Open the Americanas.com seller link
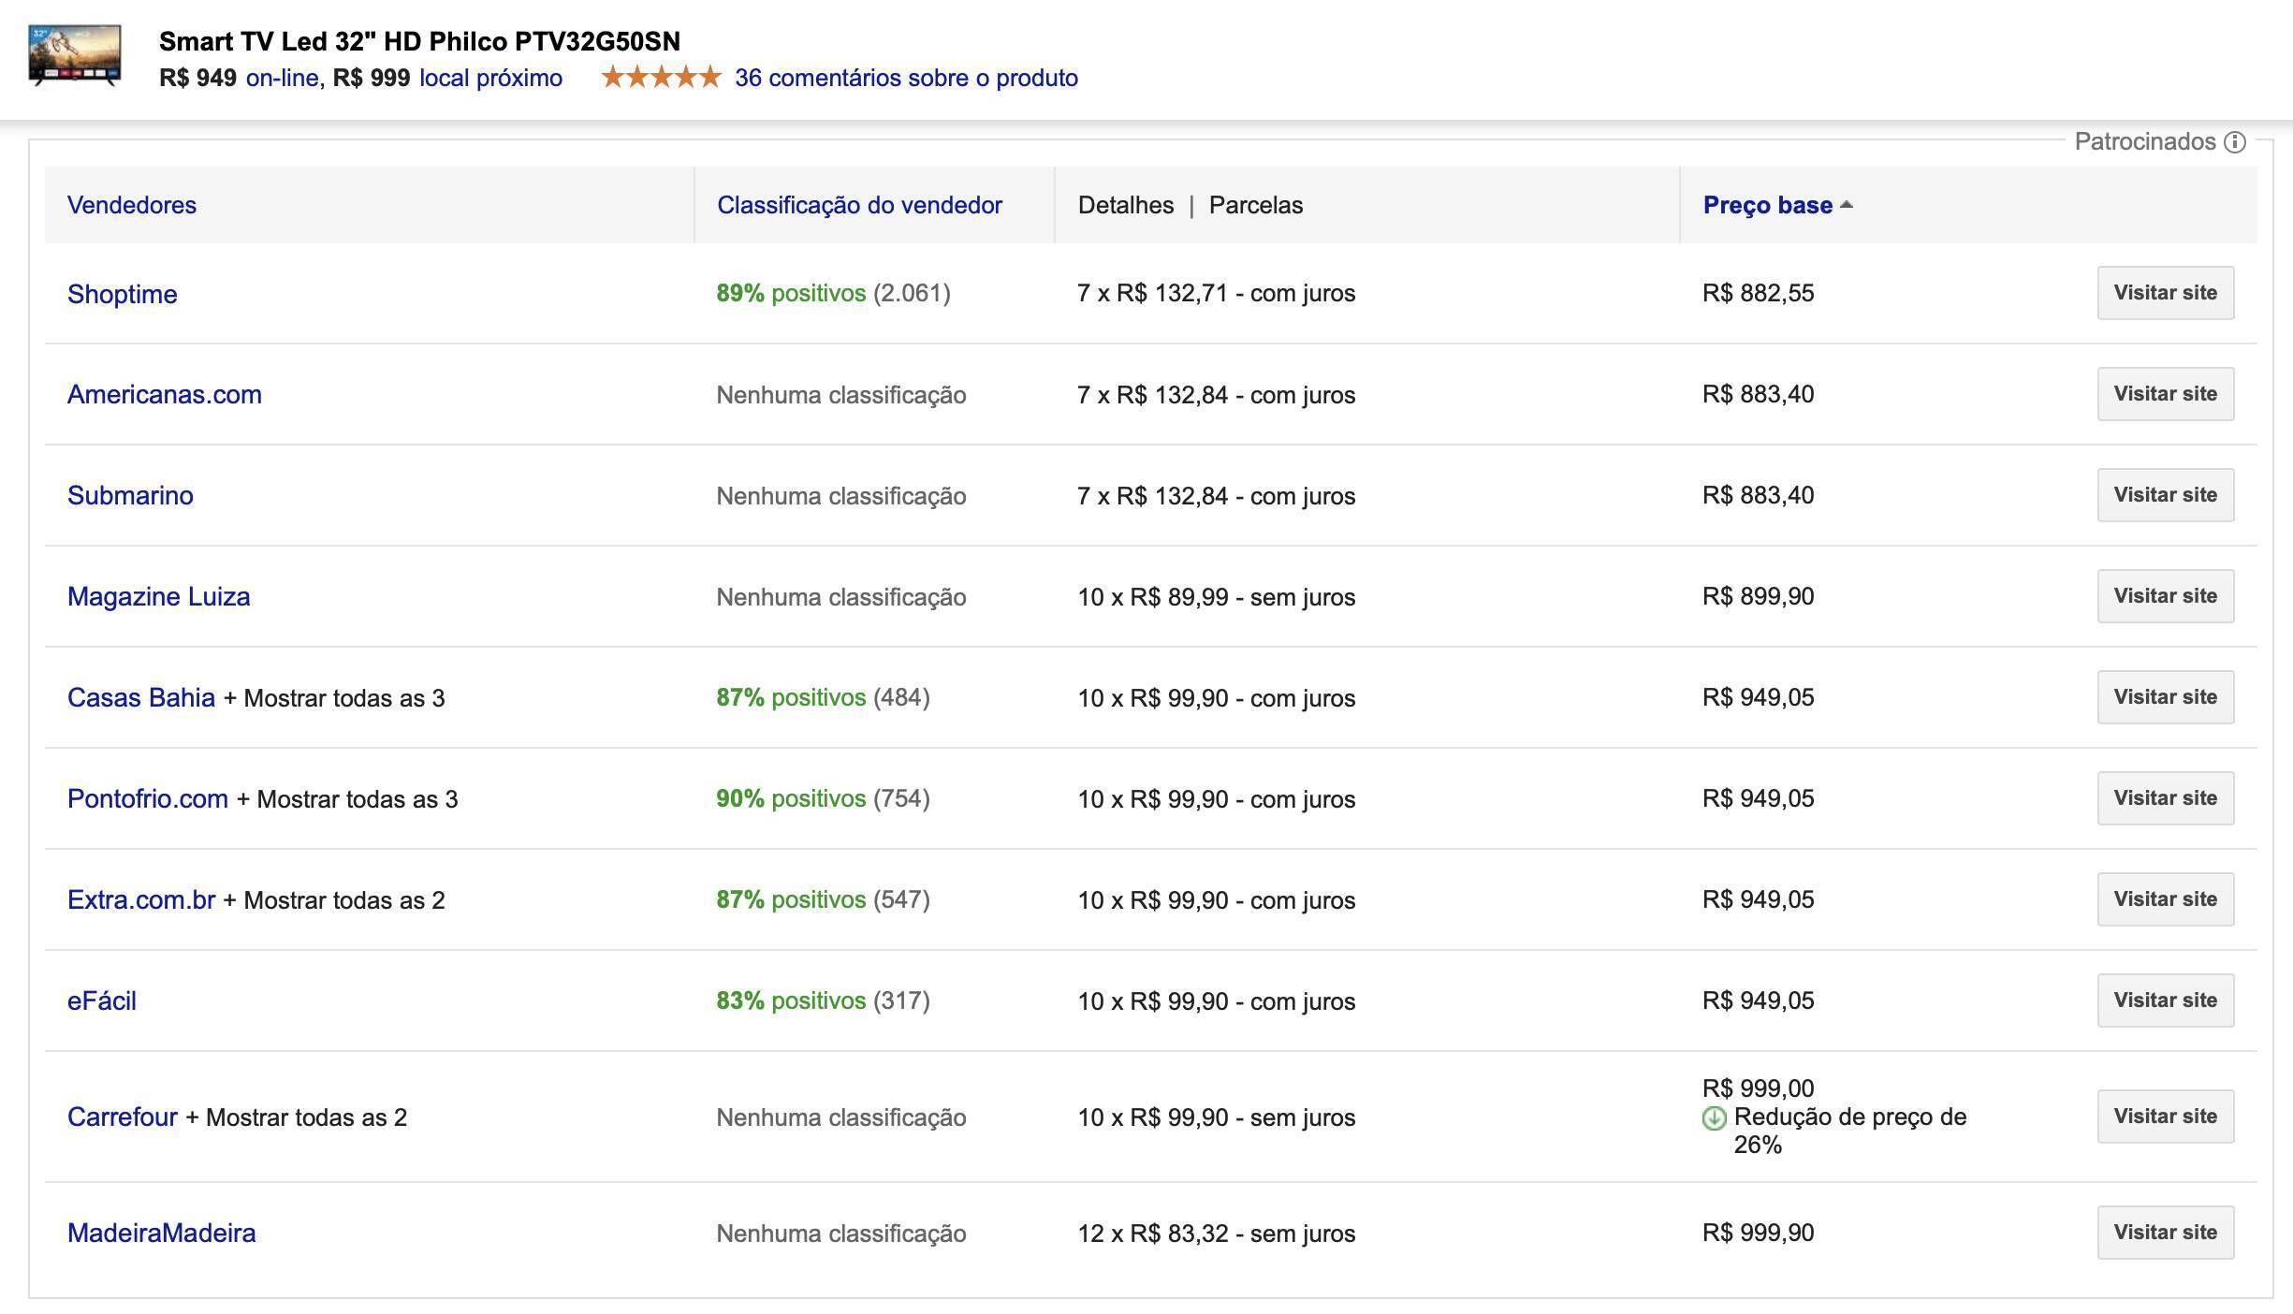This screenshot has width=2293, height=1314. (x=165, y=394)
